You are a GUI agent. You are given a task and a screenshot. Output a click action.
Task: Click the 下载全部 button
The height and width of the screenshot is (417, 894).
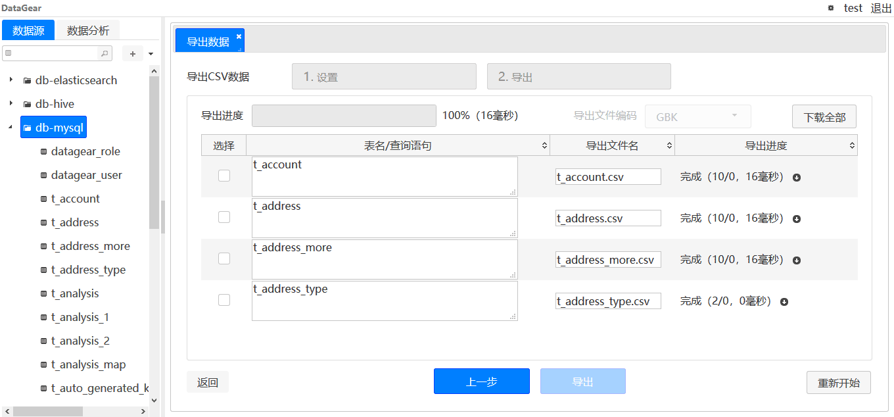824,116
